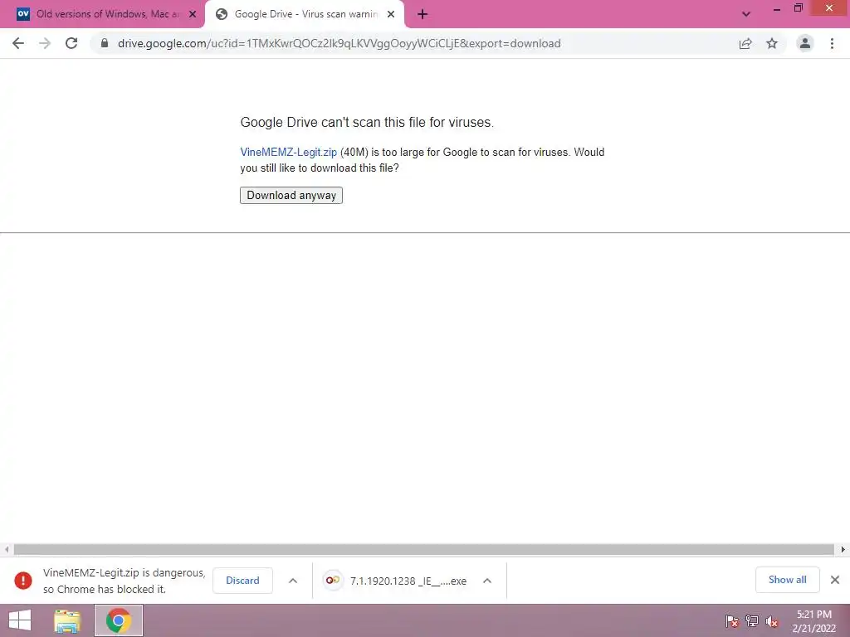Image resolution: width=850 pixels, height=637 pixels.
Task: Click the scrollbar left arrow
Action: pyautogui.click(x=7, y=550)
